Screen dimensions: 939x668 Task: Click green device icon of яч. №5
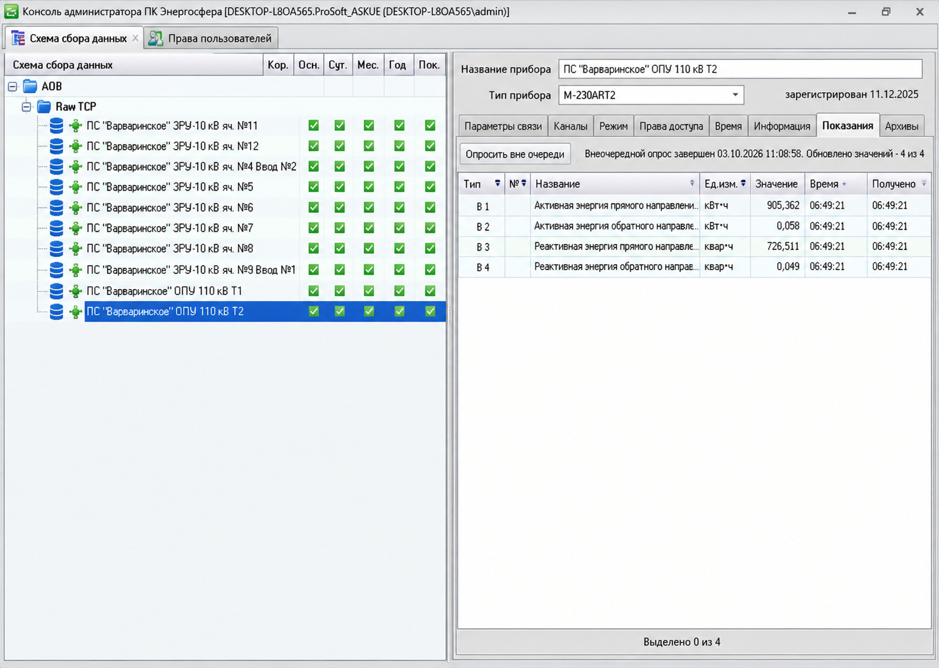tap(76, 188)
